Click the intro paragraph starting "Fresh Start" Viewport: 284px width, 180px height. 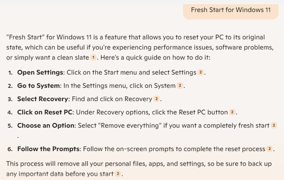140,47
